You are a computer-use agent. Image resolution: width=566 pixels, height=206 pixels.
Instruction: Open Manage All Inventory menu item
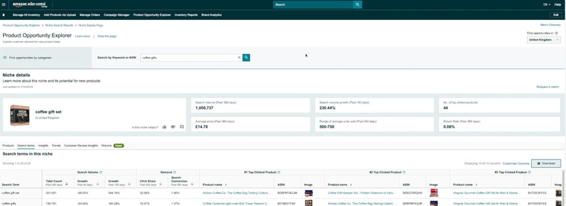pyautogui.click(x=27, y=15)
